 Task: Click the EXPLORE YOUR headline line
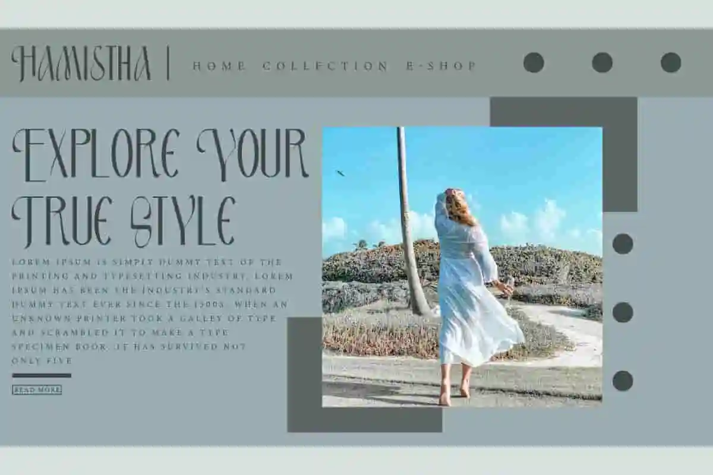pyautogui.click(x=160, y=154)
